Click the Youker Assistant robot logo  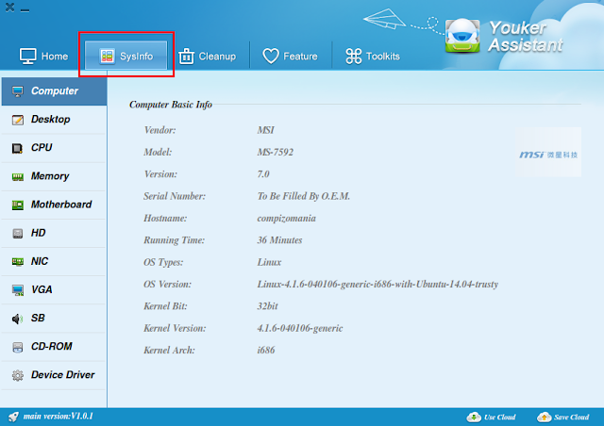tap(462, 36)
